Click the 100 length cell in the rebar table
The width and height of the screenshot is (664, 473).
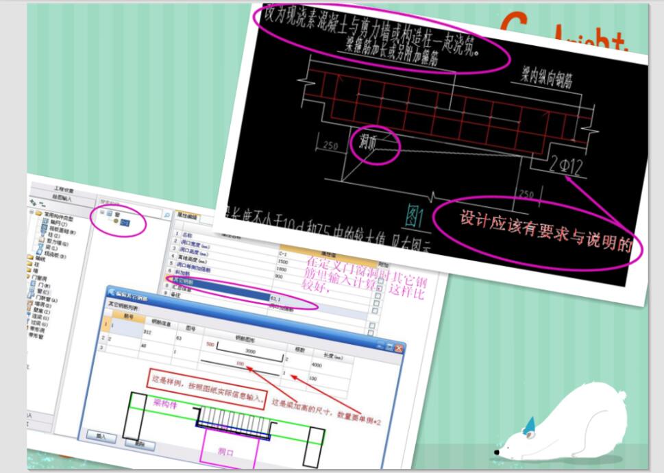[x=312, y=378]
